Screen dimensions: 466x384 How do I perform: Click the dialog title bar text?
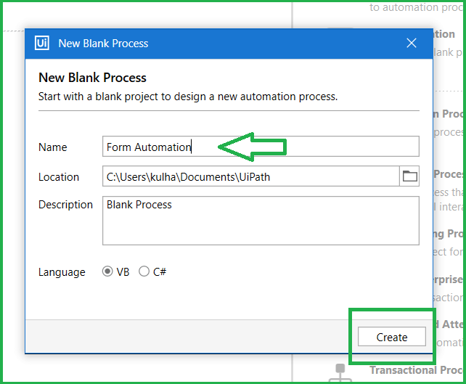103,44
